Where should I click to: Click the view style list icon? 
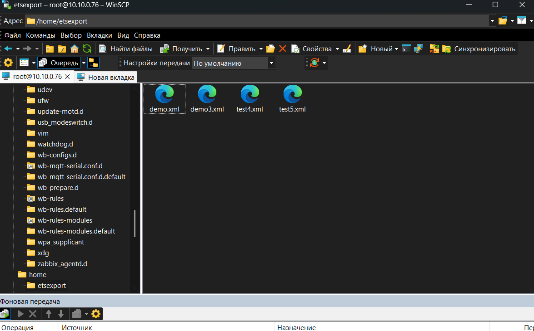(24, 63)
